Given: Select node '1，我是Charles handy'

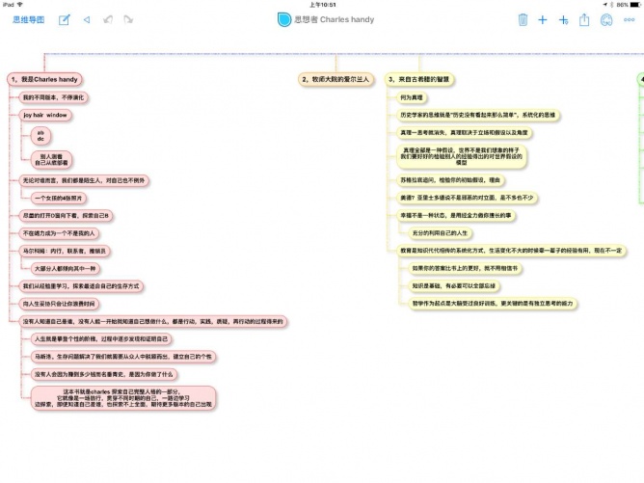Looking at the screenshot, I should coord(44,79).
